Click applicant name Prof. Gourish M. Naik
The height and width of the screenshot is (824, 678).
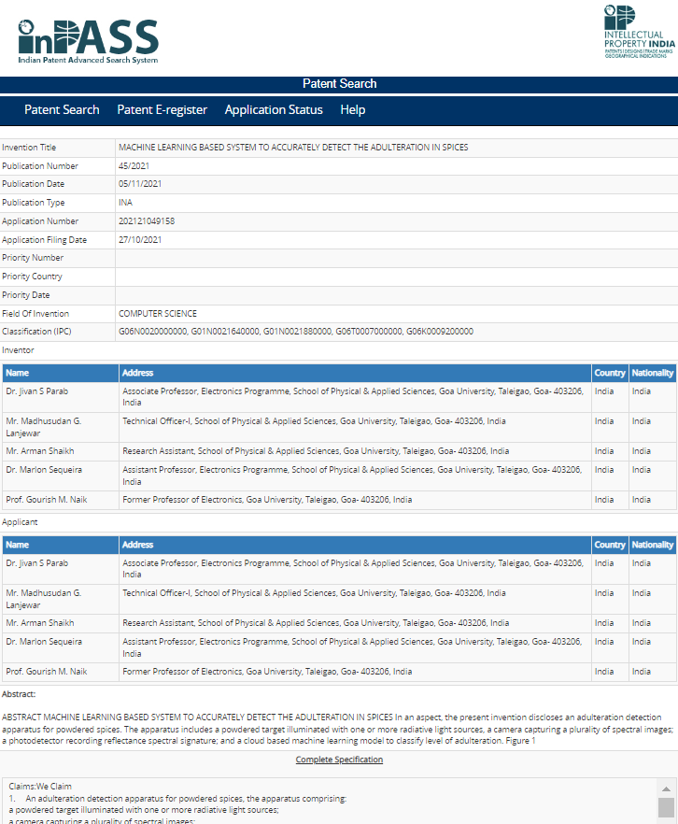coord(46,672)
